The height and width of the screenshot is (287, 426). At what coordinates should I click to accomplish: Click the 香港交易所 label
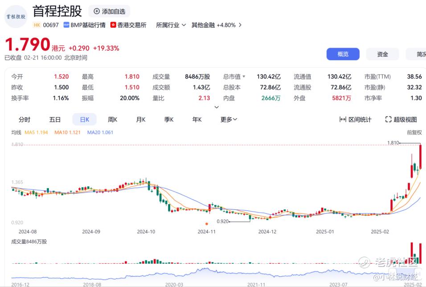[132, 25]
